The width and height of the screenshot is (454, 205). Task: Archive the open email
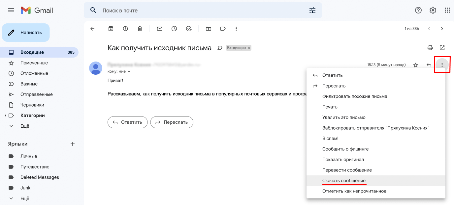point(111,29)
